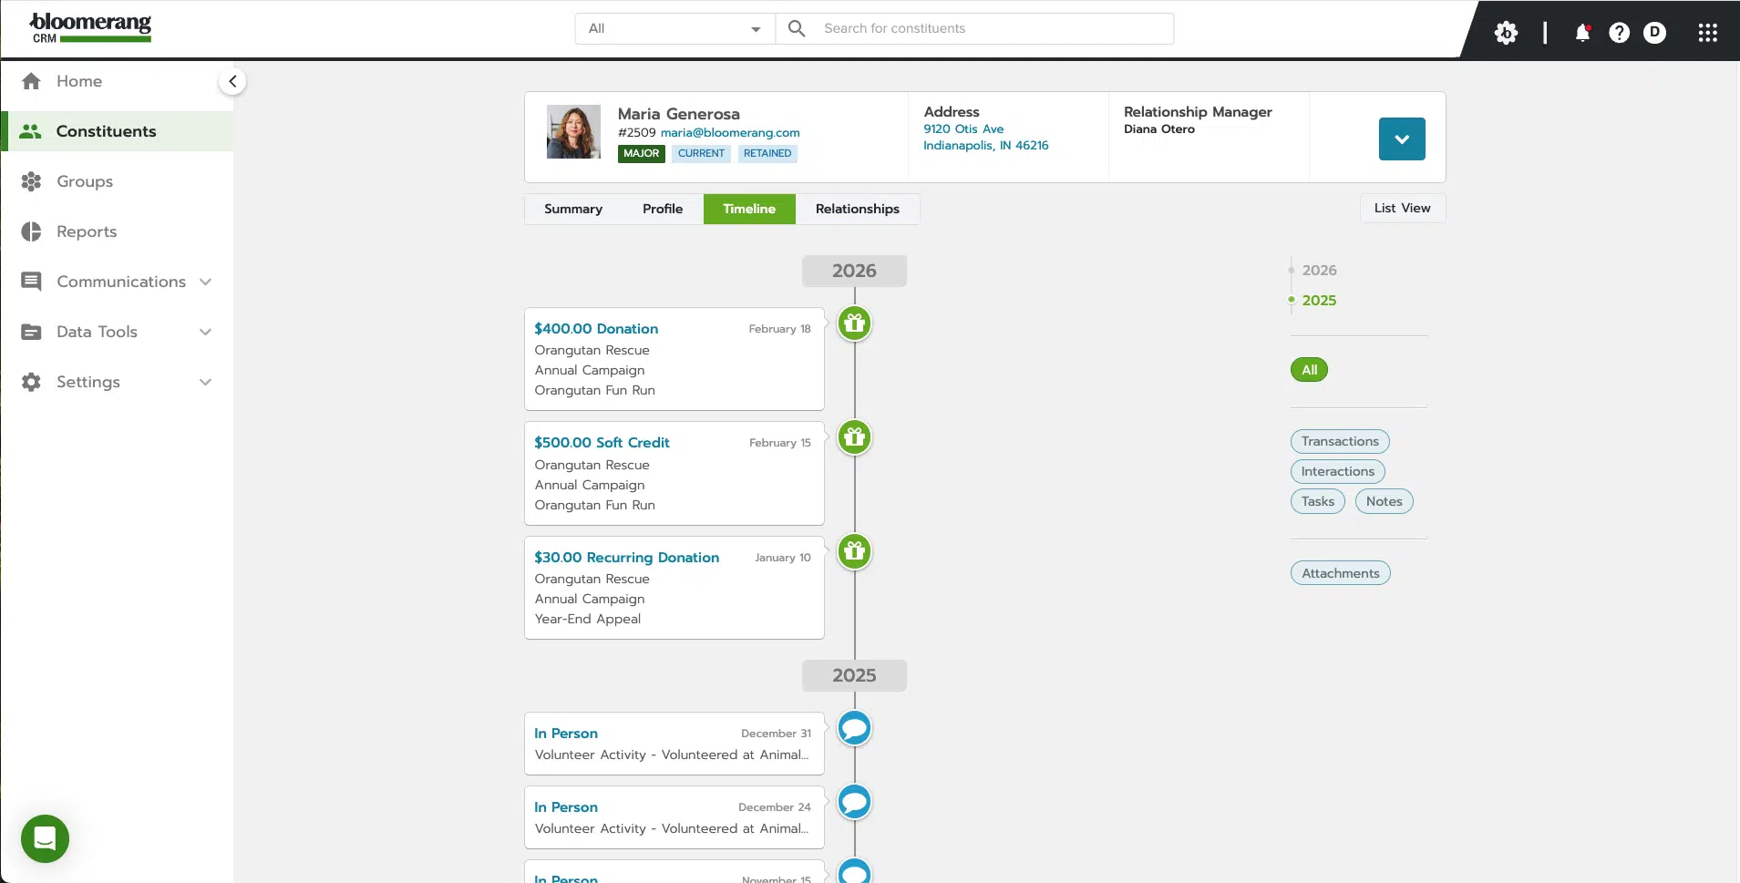This screenshot has height=883, width=1740.
Task: Toggle the Transactions filter pill
Action: [1339, 441]
